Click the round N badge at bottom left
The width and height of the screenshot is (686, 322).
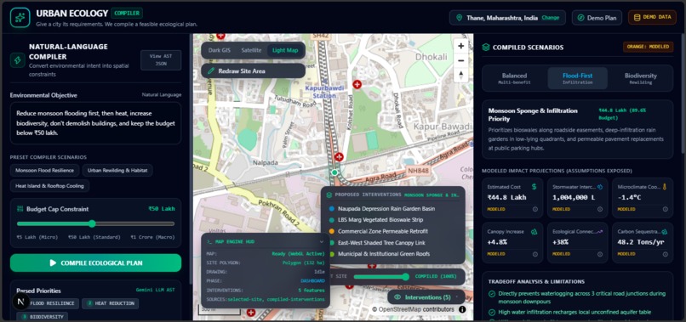point(21,302)
